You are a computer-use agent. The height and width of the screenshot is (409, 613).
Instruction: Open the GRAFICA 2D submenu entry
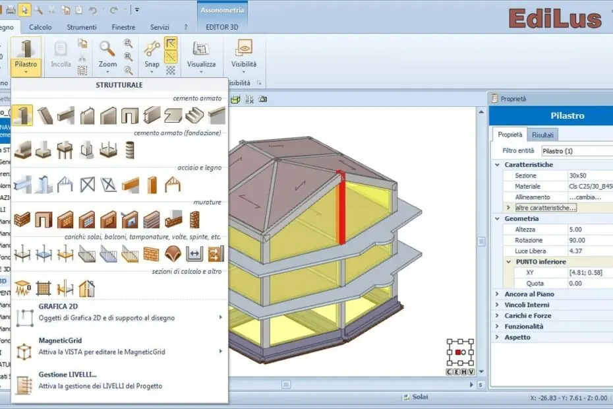(x=119, y=312)
